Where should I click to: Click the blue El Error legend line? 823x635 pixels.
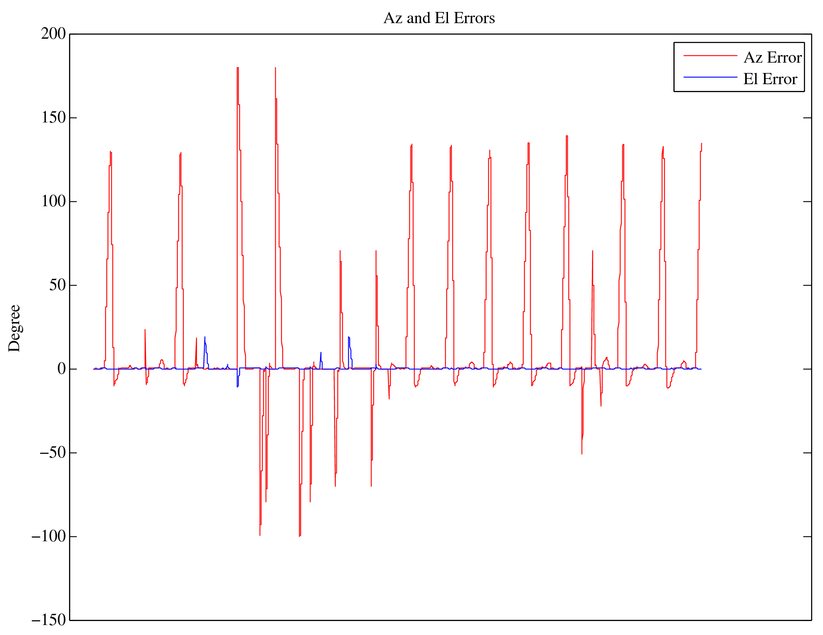710,77
